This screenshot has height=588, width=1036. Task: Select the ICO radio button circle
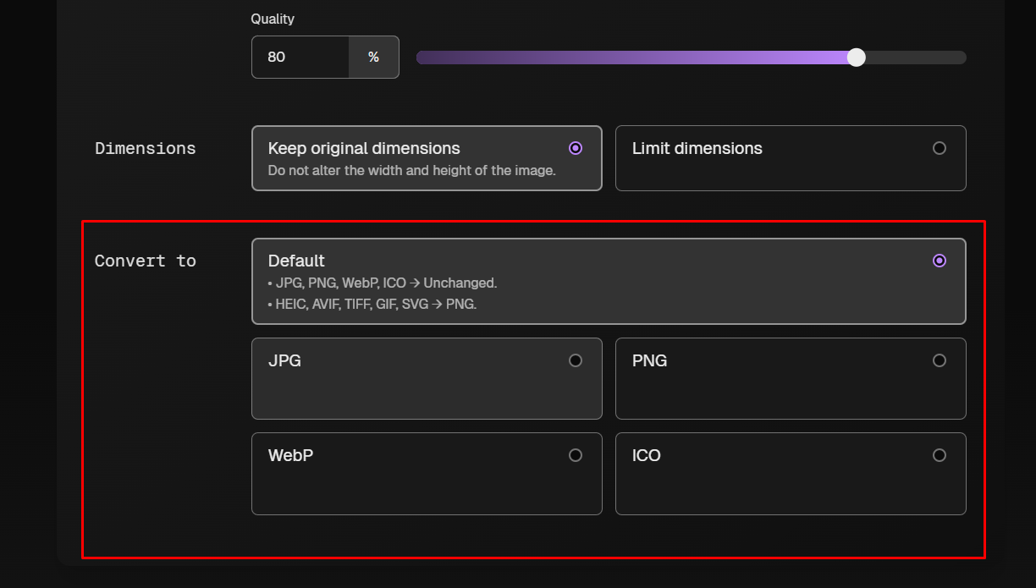point(939,455)
